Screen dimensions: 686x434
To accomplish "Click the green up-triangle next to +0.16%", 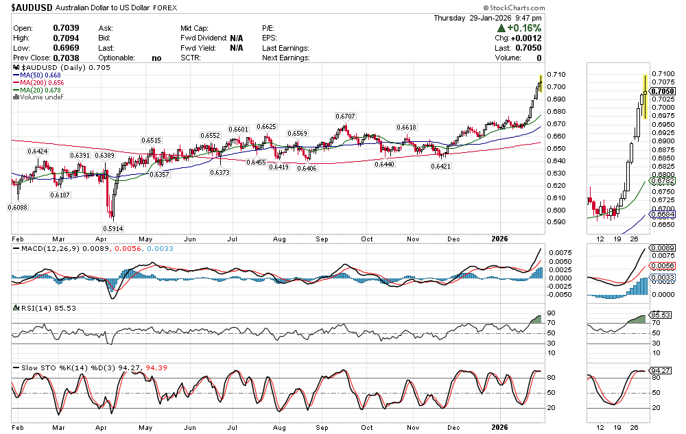I will (x=501, y=28).
